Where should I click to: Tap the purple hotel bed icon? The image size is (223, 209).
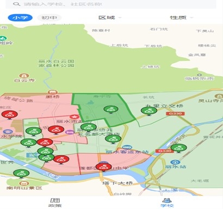click(x=70, y=132)
